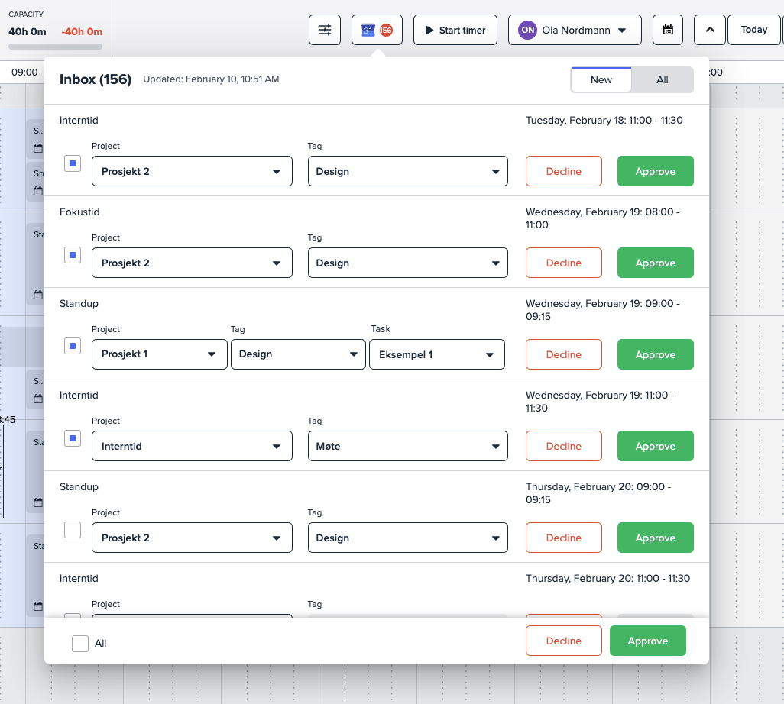Approve the Standup Thursday February 20 entry
The width and height of the screenshot is (784, 704).
point(656,538)
